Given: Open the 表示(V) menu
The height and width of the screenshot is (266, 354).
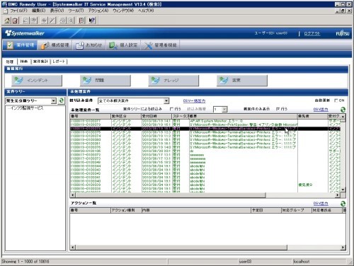Looking at the screenshot, I should [x=57, y=11].
